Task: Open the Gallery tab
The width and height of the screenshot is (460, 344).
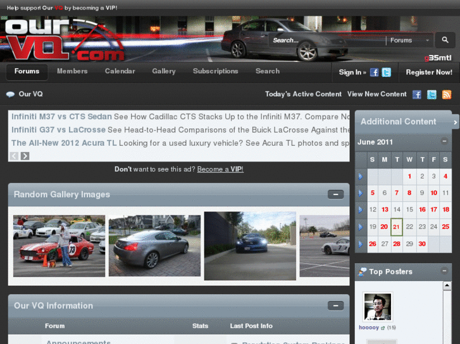Action: click(x=164, y=71)
